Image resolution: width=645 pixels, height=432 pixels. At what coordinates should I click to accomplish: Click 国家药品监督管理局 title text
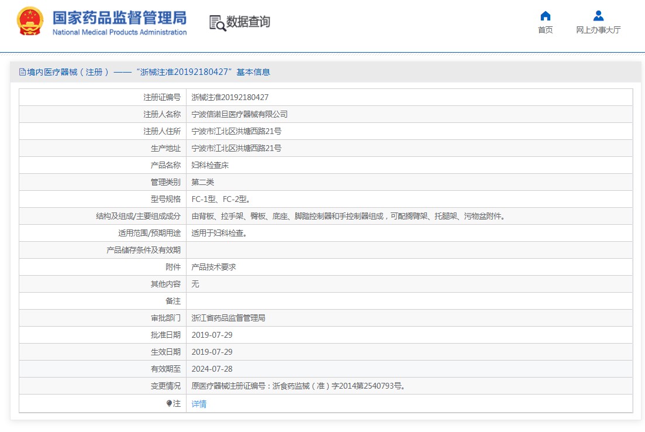(119, 18)
